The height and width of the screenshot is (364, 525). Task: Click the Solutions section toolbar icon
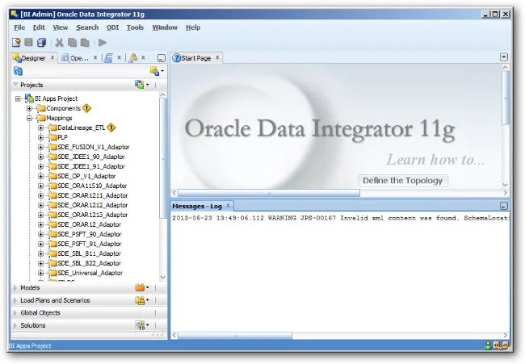[x=141, y=325]
